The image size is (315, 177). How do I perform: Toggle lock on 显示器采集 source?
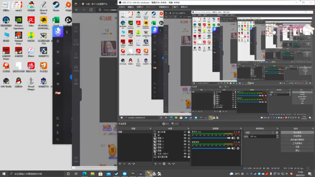(x=189, y=157)
